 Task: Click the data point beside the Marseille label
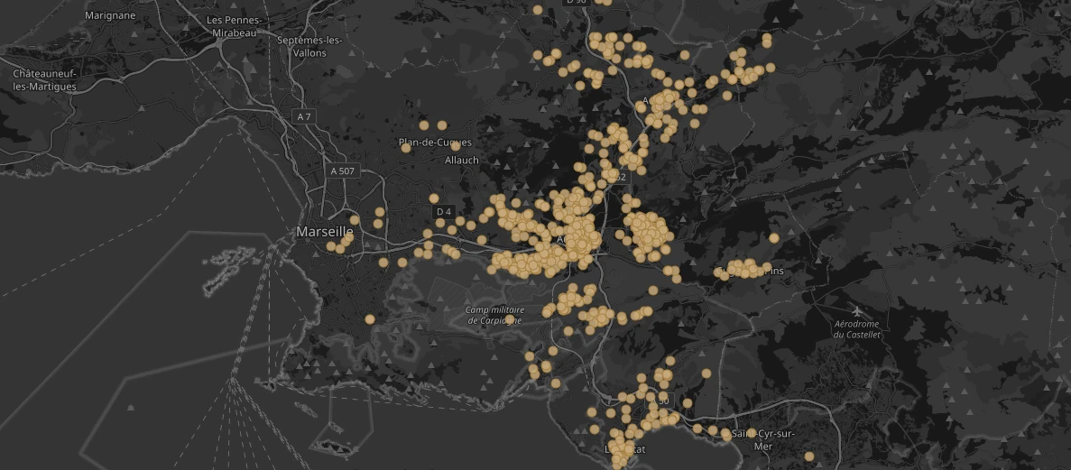click(x=355, y=220)
